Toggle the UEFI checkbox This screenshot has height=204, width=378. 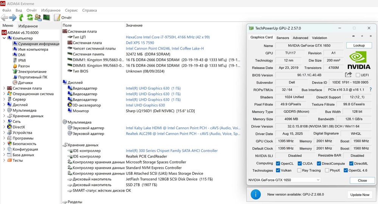click(357, 75)
